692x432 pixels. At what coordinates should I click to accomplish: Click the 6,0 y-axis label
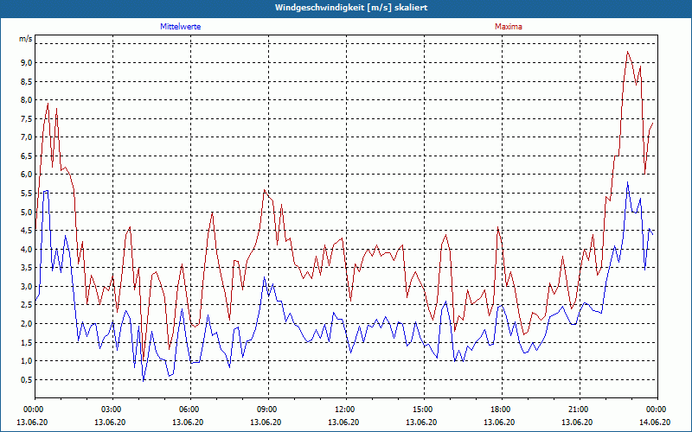coord(26,175)
